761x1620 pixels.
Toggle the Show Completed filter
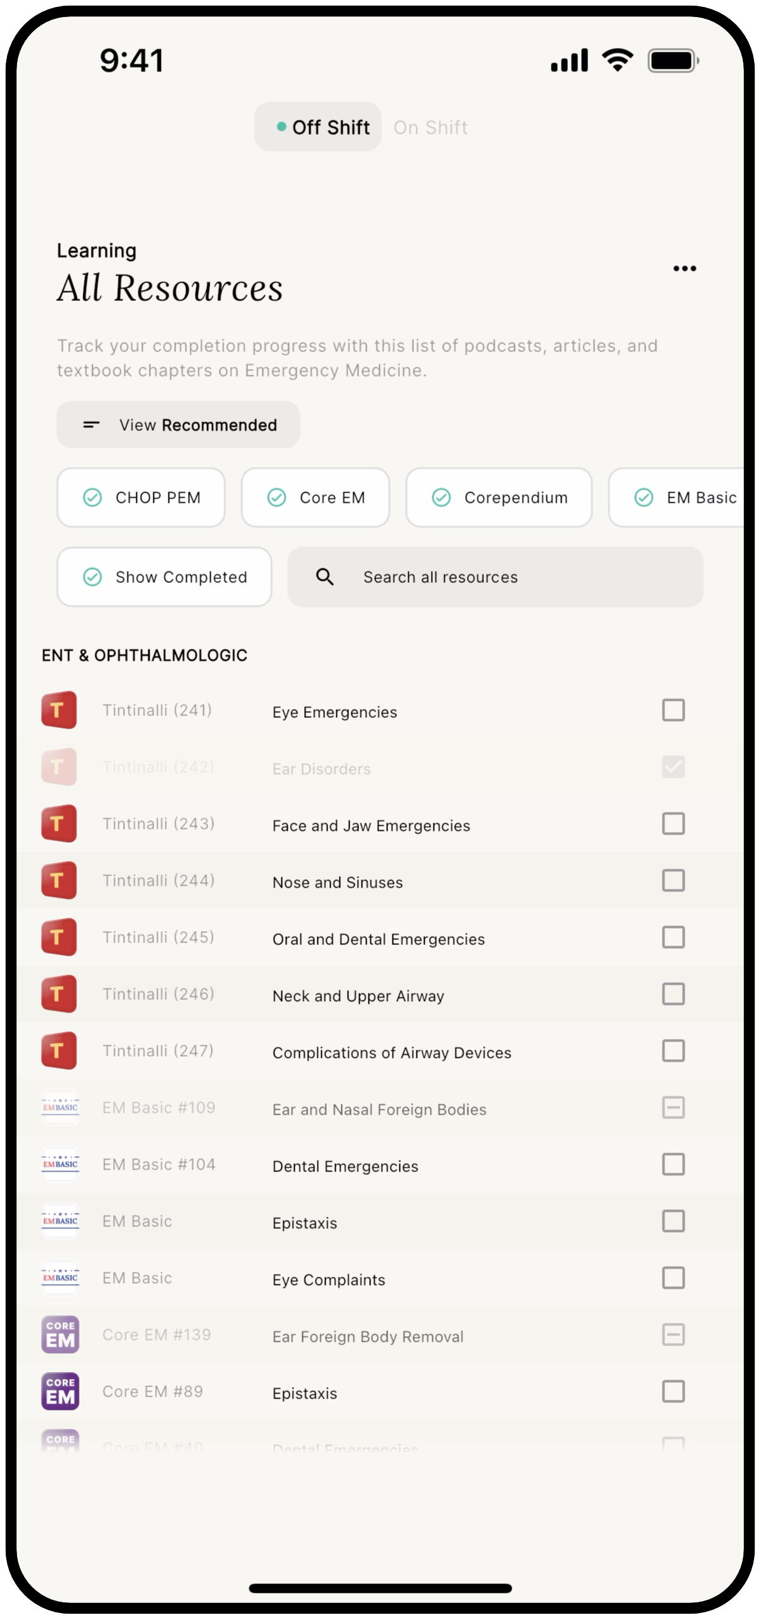pos(164,577)
